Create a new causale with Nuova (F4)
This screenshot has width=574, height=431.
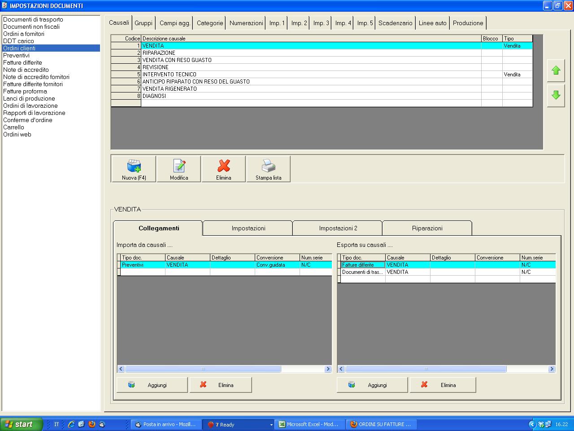[x=134, y=169]
